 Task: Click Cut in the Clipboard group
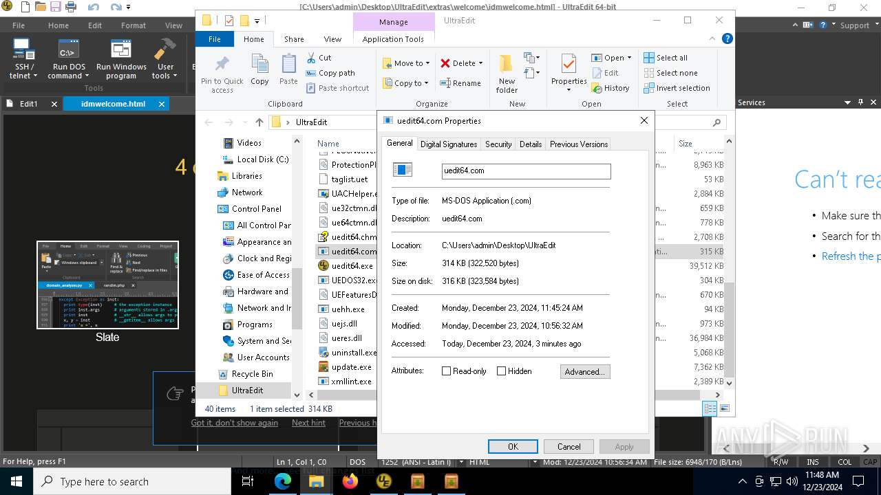point(318,58)
